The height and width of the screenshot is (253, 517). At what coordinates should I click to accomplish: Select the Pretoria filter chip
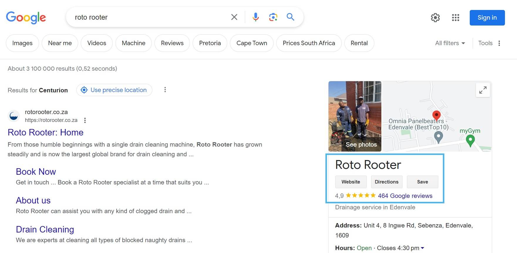(x=210, y=43)
